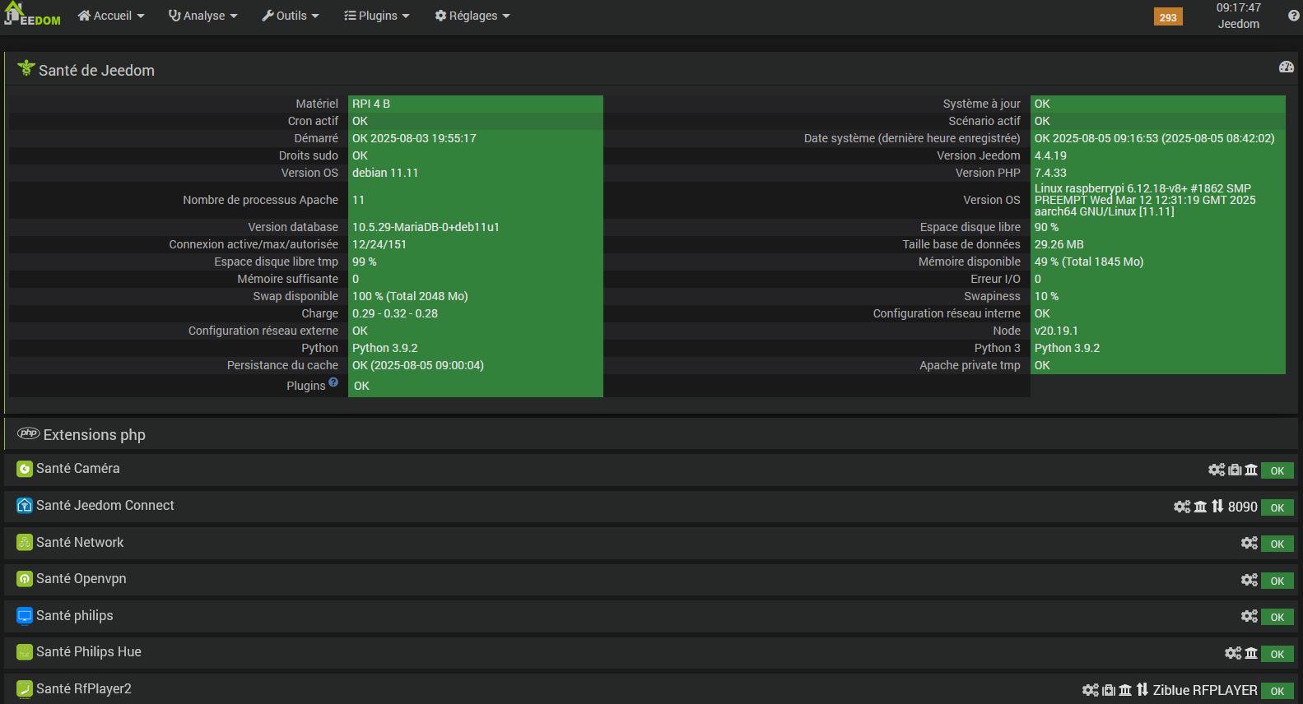Image resolution: width=1303 pixels, height=704 pixels.
Task: Click the Santé RfPlayer2 plugin icon
Action: [25, 689]
